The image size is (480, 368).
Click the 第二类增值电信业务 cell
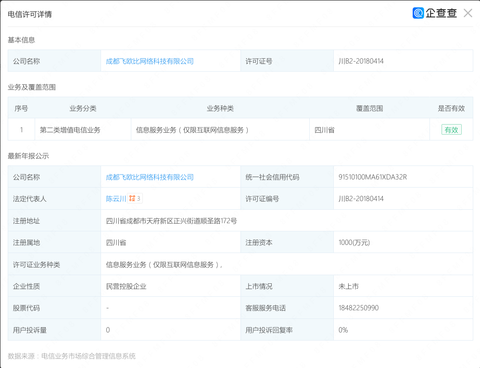click(x=70, y=130)
